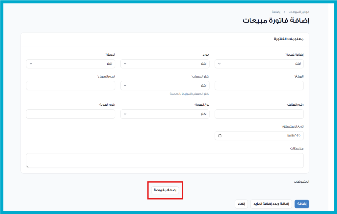Click the تاريخ الاستحقاق date text
The width and height of the screenshot is (337, 214).
(294, 136)
